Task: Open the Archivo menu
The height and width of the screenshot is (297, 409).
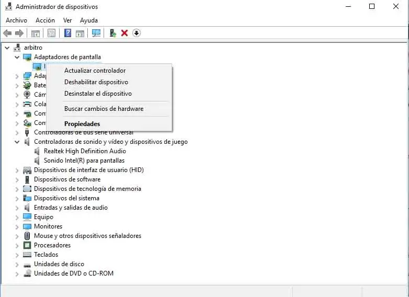Action: pyautogui.click(x=16, y=20)
